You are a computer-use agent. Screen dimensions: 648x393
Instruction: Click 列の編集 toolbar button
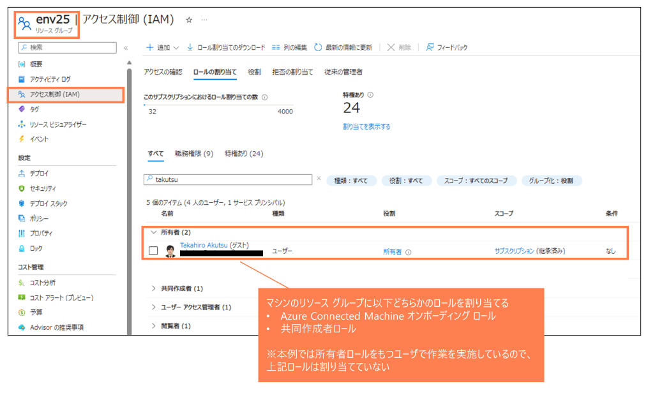289,47
